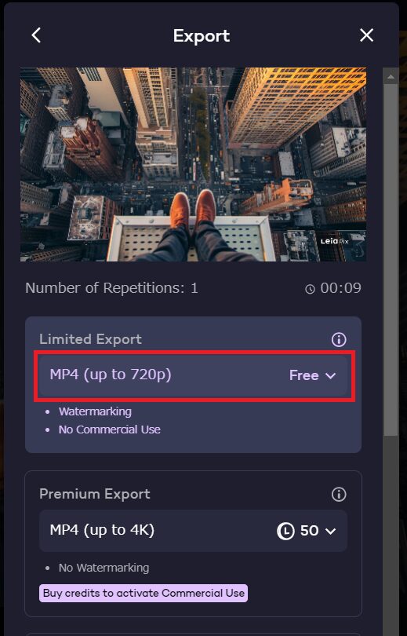Click the credits coin icon next to 50
The width and height of the screenshot is (407, 636).
tap(285, 531)
